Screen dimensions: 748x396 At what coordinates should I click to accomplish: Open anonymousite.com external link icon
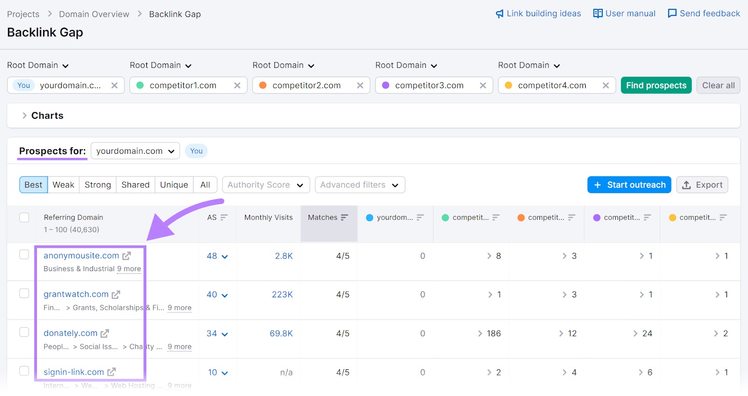point(126,256)
